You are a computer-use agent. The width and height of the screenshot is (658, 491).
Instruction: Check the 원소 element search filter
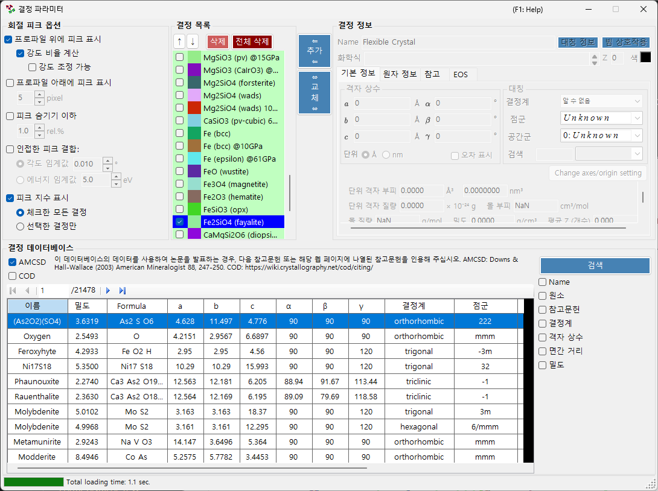coord(542,296)
